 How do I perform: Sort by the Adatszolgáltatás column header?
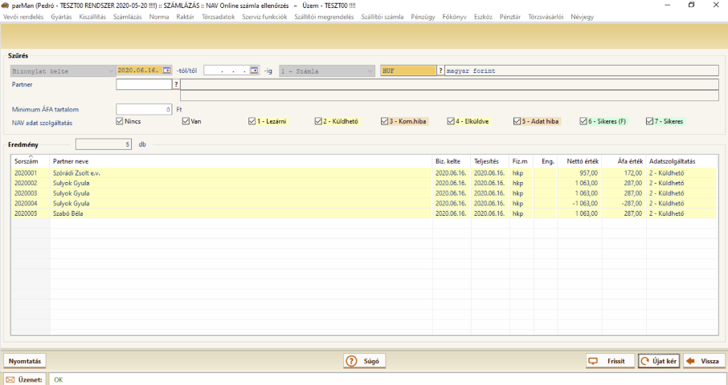tap(681, 161)
